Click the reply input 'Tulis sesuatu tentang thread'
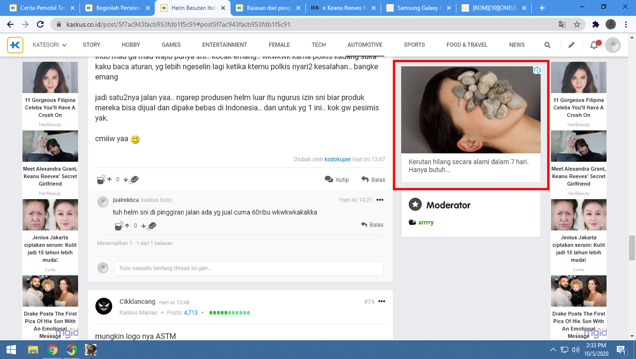636x359 pixels. pos(248,268)
